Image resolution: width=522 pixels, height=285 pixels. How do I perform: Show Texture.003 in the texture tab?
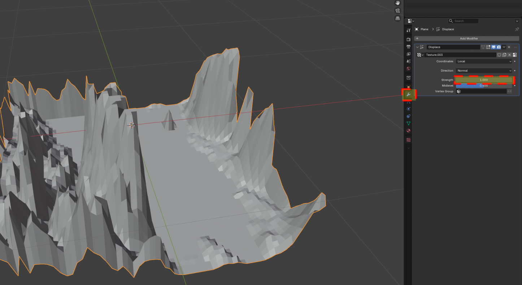click(515, 55)
